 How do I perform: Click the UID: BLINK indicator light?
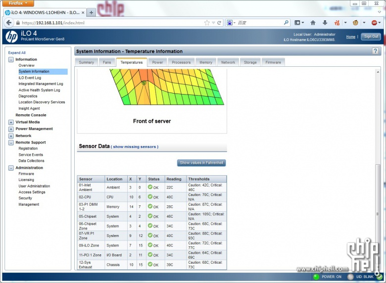(x=350, y=277)
